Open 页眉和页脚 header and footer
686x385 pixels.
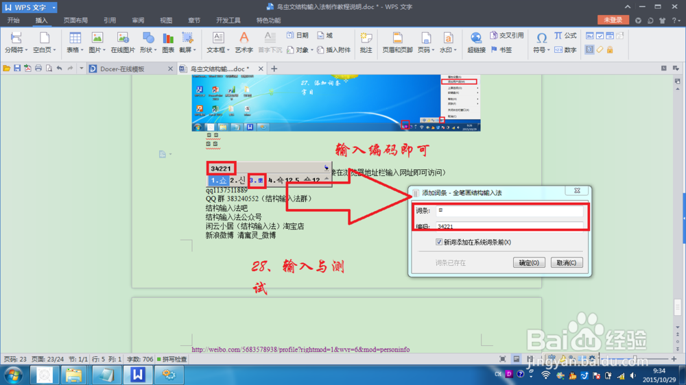coord(397,43)
